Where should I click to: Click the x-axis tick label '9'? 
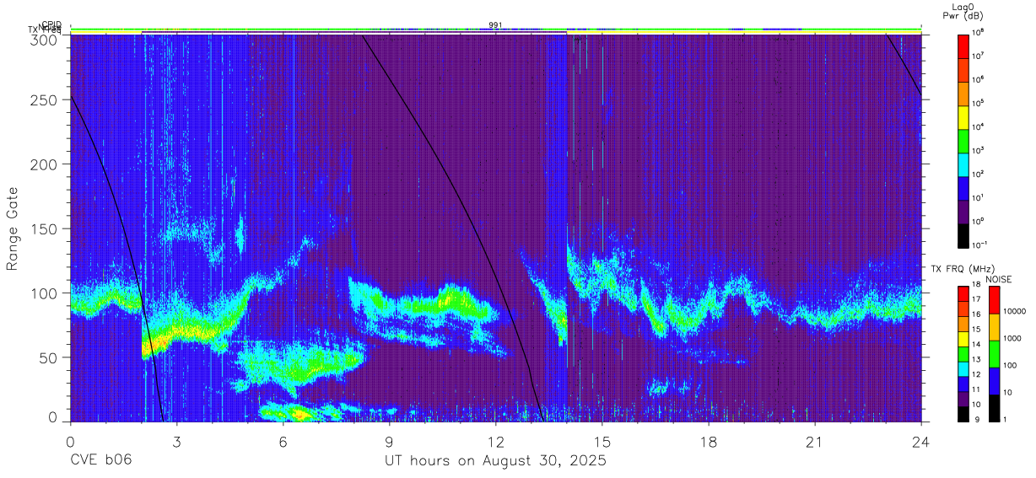point(390,442)
